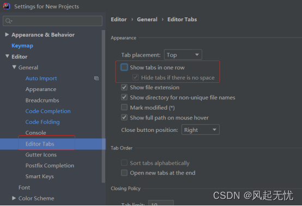
Task: Select Console in the settings tree
Action: click(35, 132)
